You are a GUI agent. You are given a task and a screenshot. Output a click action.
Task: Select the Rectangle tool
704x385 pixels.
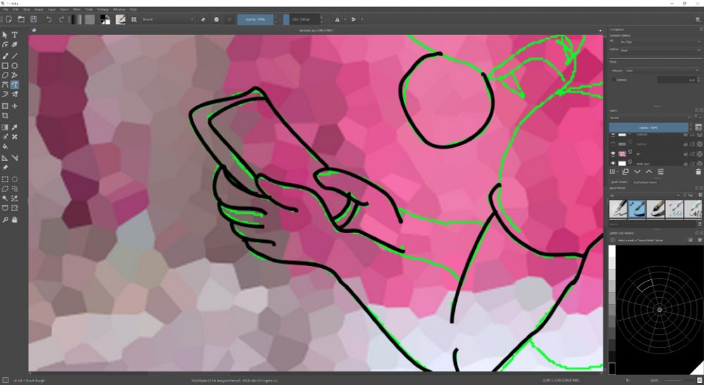pyautogui.click(x=5, y=65)
